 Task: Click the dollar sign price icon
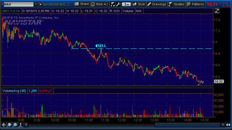(x=21, y=125)
